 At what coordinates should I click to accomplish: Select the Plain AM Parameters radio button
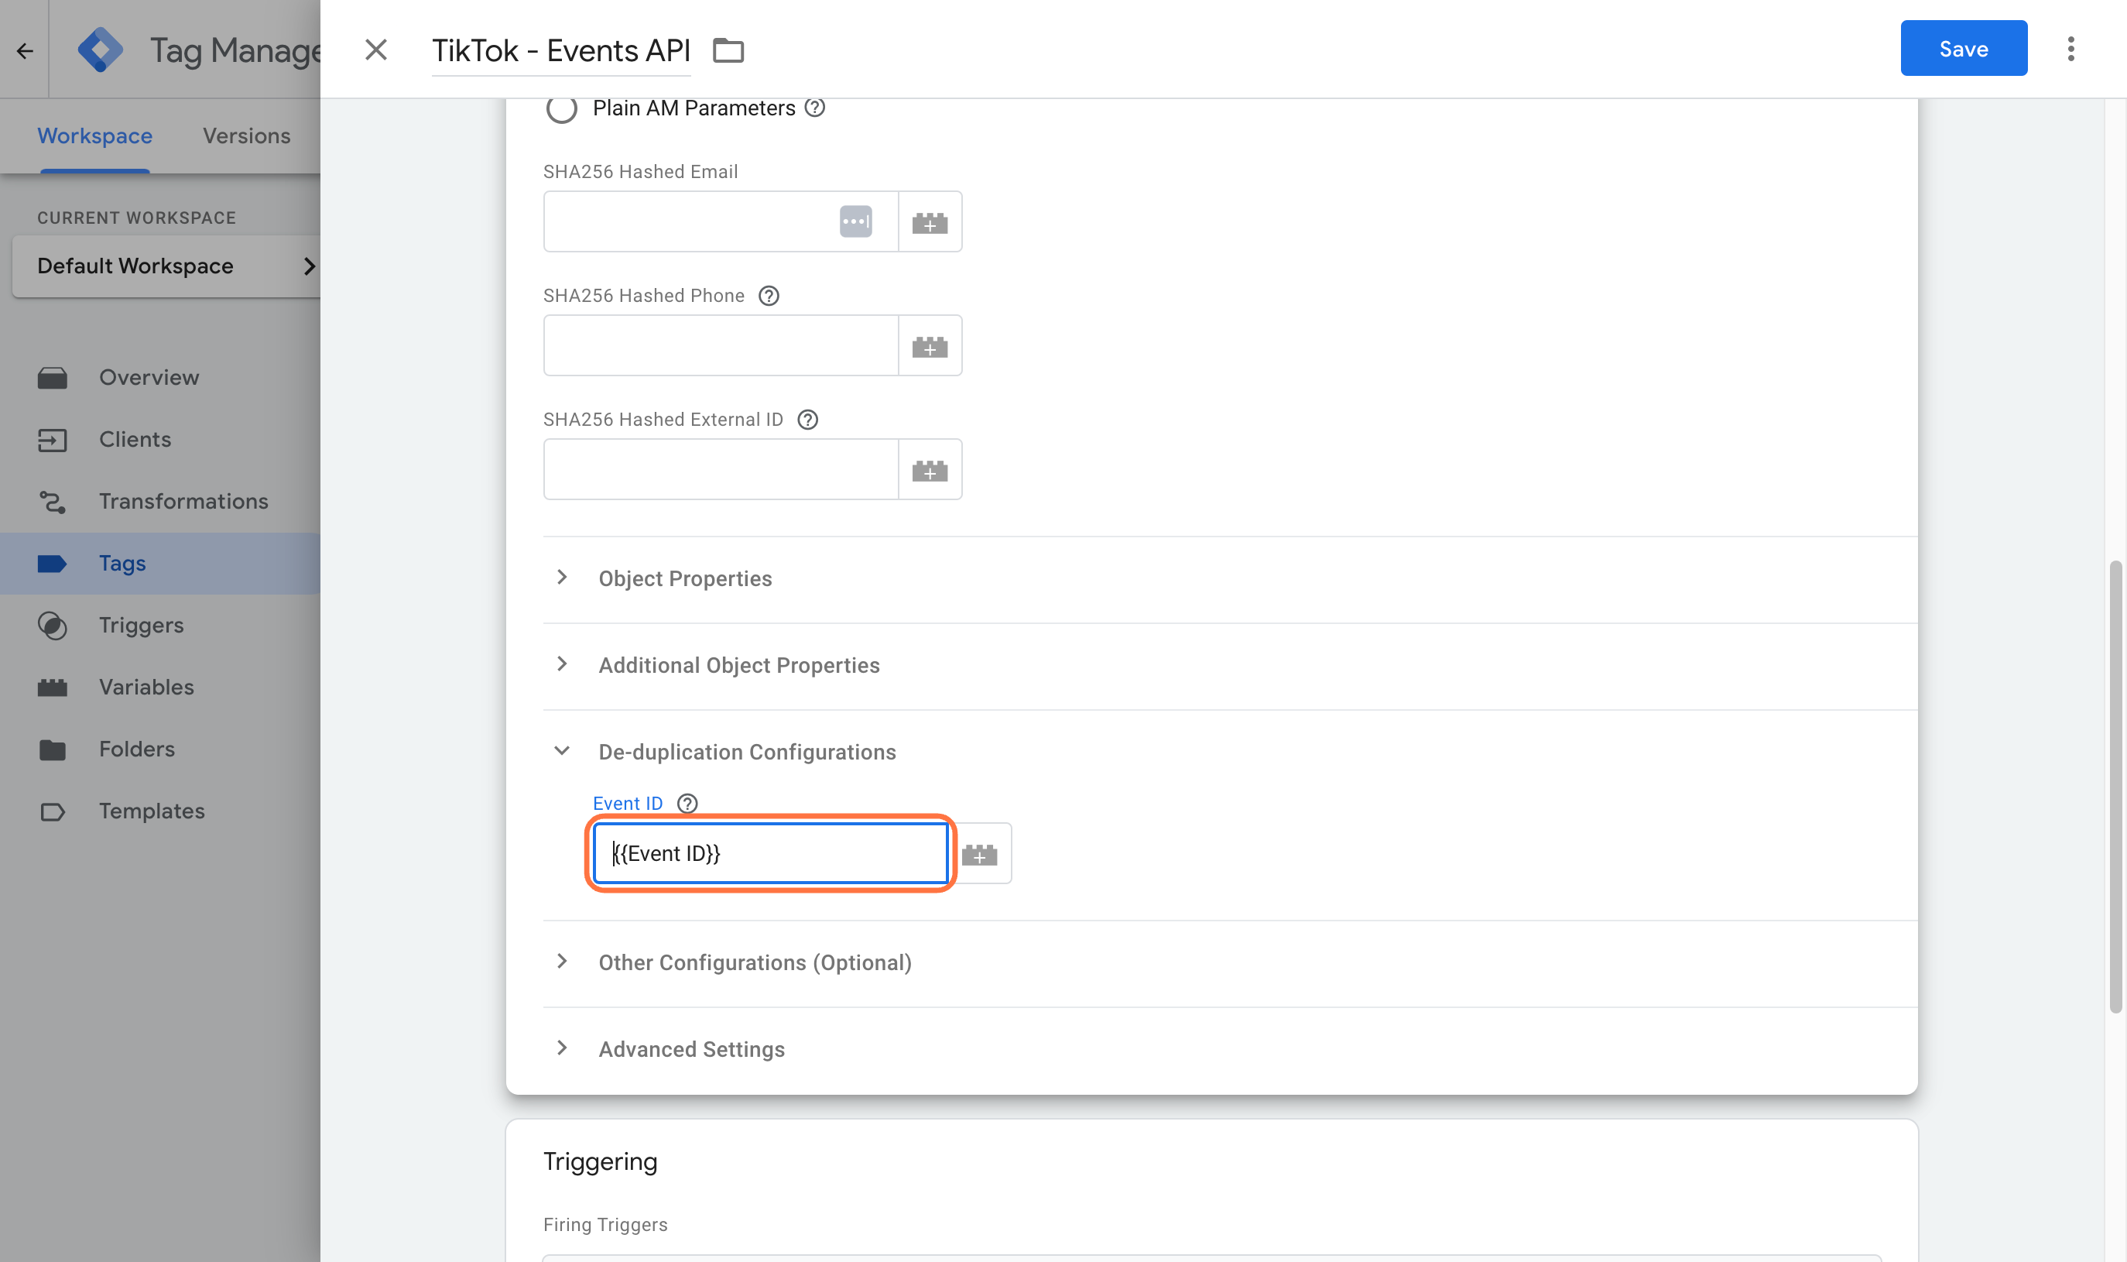click(x=561, y=108)
